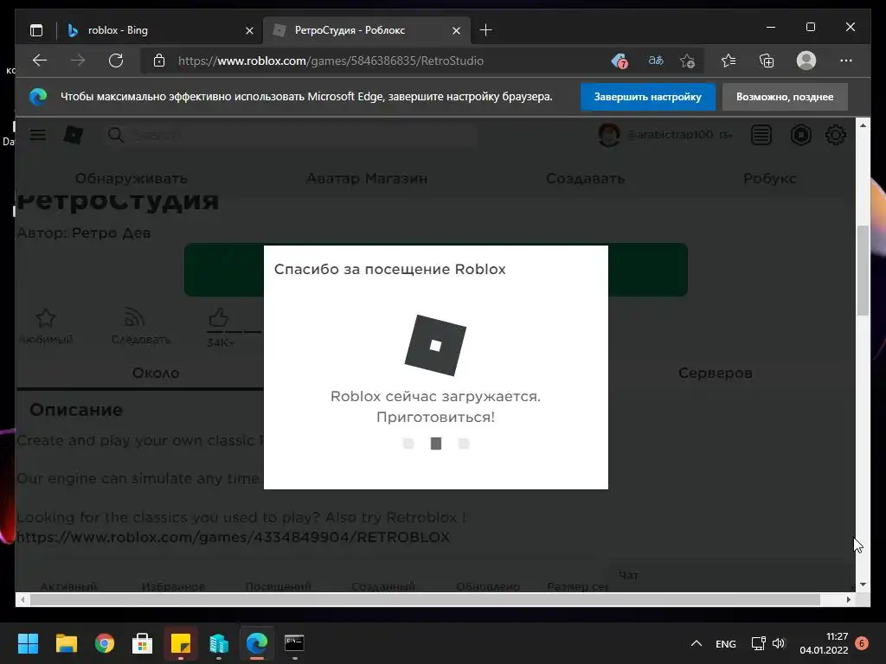
Task: Open notification center badge 6
Action: tap(862, 643)
